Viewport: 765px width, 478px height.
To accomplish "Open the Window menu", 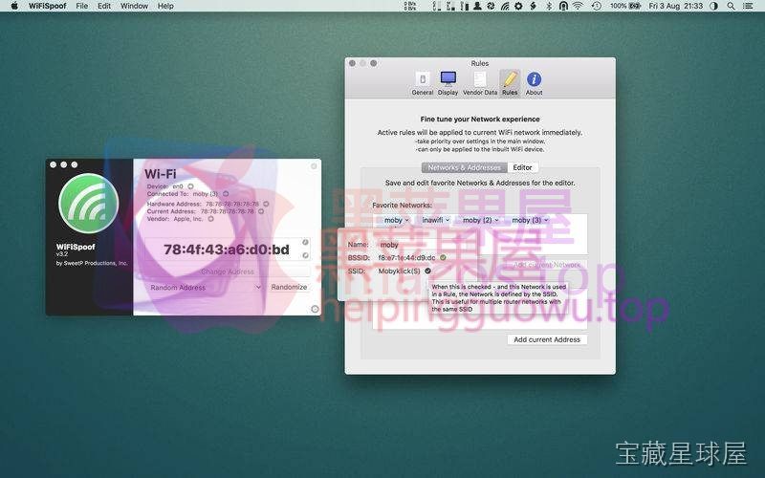I will [134, 6].
